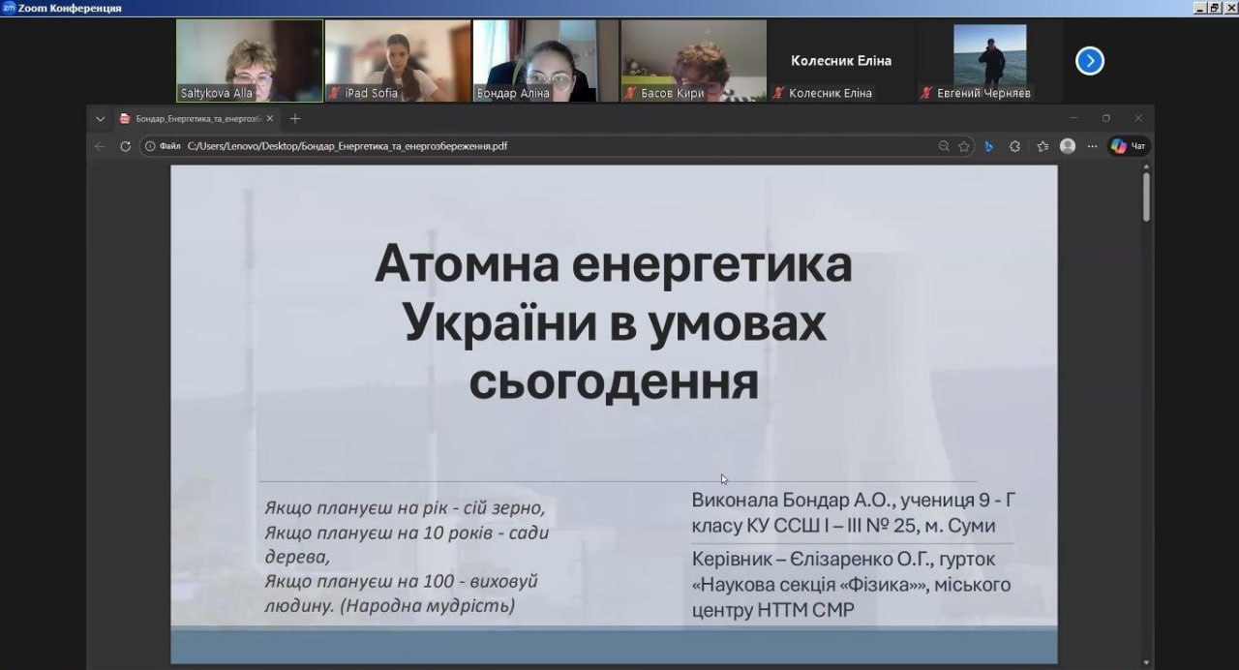Add this page to favorites with the star icon
The width and height of the screenshot is (1239, 670).
tap(964, 146)
